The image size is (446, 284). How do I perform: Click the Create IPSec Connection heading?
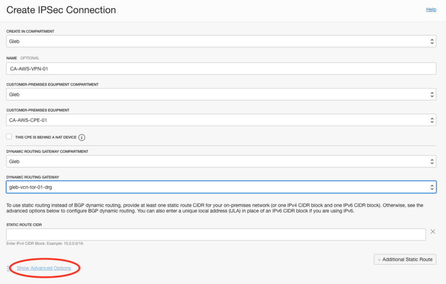point(61,10)
